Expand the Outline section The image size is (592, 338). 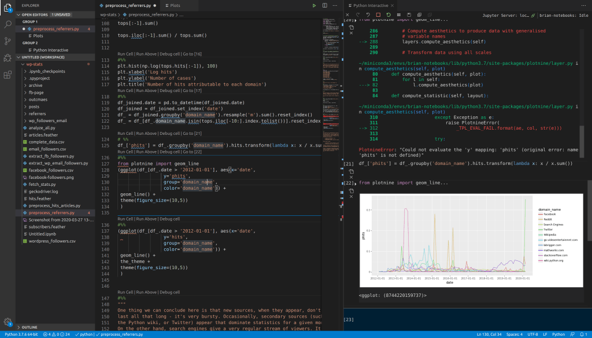(55, 327)
